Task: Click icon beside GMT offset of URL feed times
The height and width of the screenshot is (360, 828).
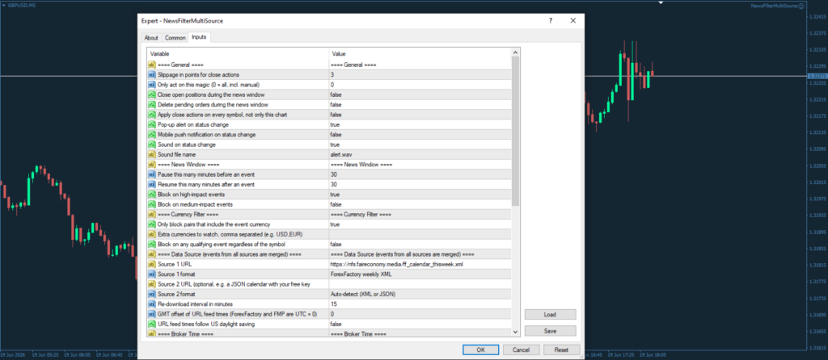Action: tap(151, 314)
